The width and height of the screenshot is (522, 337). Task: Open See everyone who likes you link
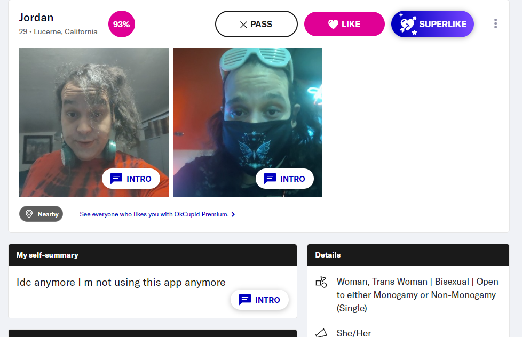pyautogui.click(x=154, y=214)
